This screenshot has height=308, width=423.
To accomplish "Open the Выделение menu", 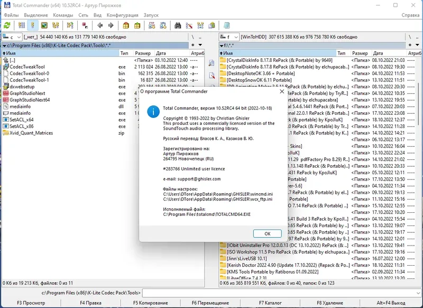I will (36, 15).
